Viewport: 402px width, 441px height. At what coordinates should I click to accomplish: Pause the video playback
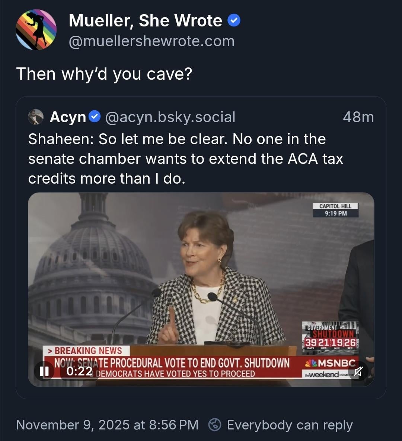point(44,371)
